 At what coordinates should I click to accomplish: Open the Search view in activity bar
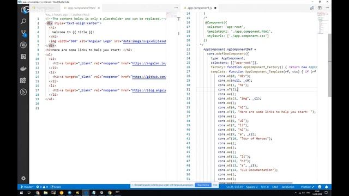[23, 21]
